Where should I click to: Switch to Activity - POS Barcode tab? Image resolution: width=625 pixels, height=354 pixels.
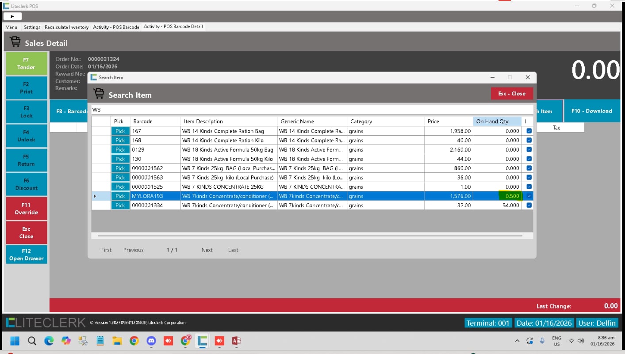[116, 27]
